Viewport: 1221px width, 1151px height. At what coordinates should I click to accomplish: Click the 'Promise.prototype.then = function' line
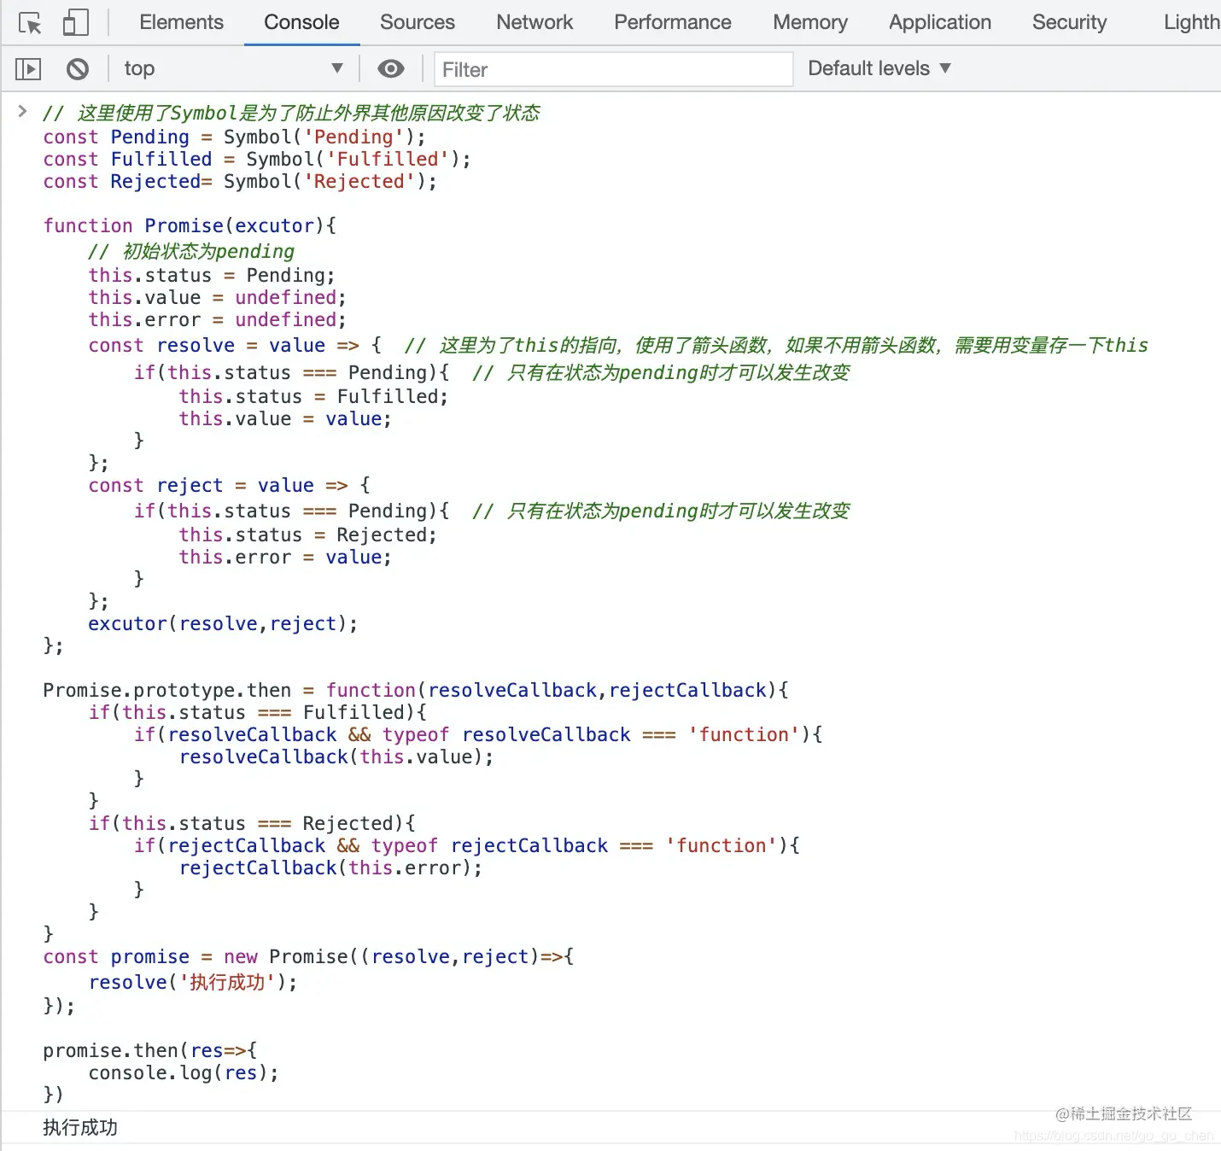416,690
